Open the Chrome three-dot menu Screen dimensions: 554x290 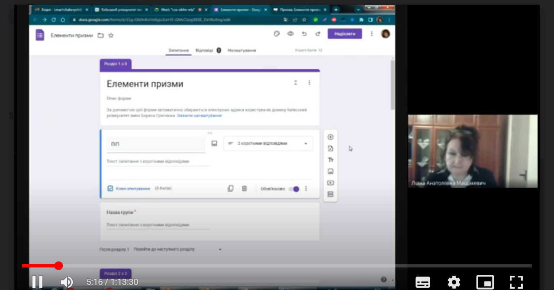click(x=389, y=19)
